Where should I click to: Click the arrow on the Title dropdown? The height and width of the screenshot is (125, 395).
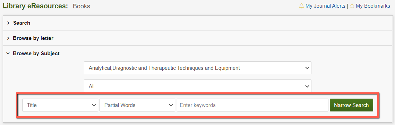point(94,105)
